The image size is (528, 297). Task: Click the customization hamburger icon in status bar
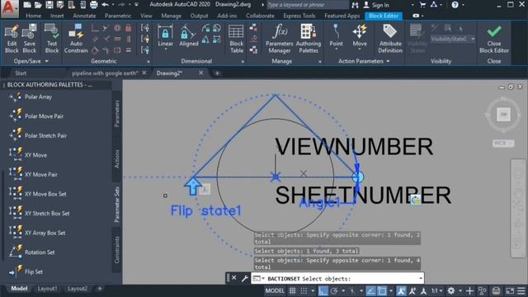(521, 290)
